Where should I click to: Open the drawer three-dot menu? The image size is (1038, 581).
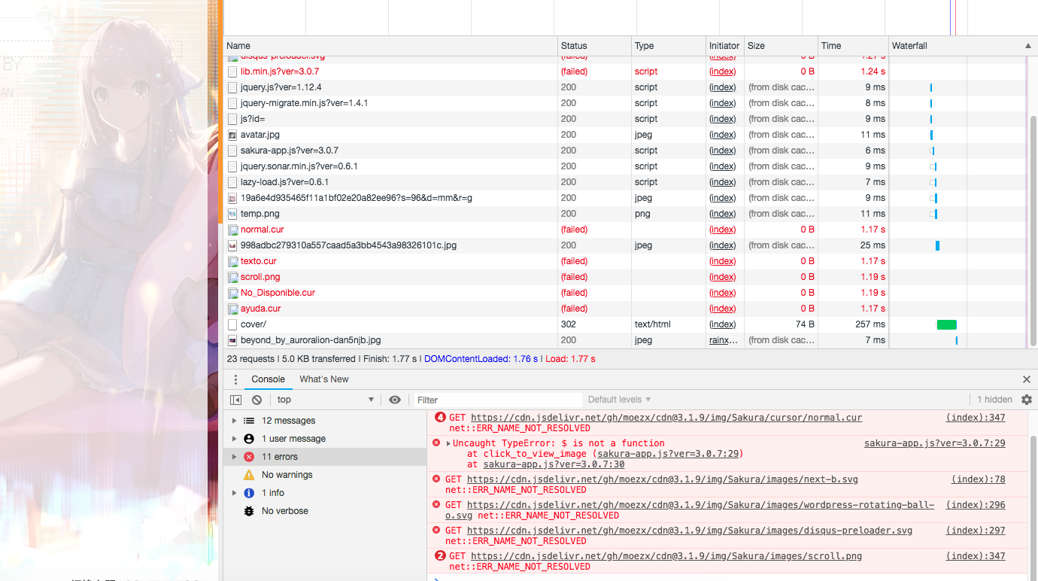235,379
